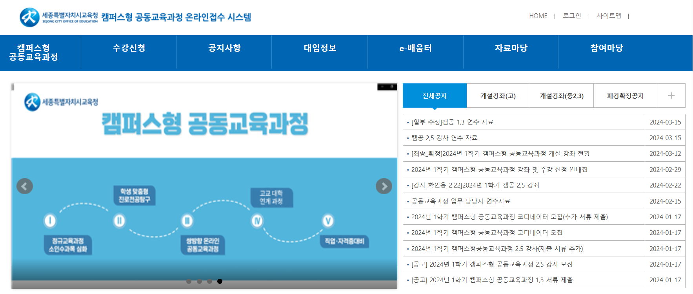Select the first carousel indicator dot
Screen dimensions: 693x294
point(189,281)
